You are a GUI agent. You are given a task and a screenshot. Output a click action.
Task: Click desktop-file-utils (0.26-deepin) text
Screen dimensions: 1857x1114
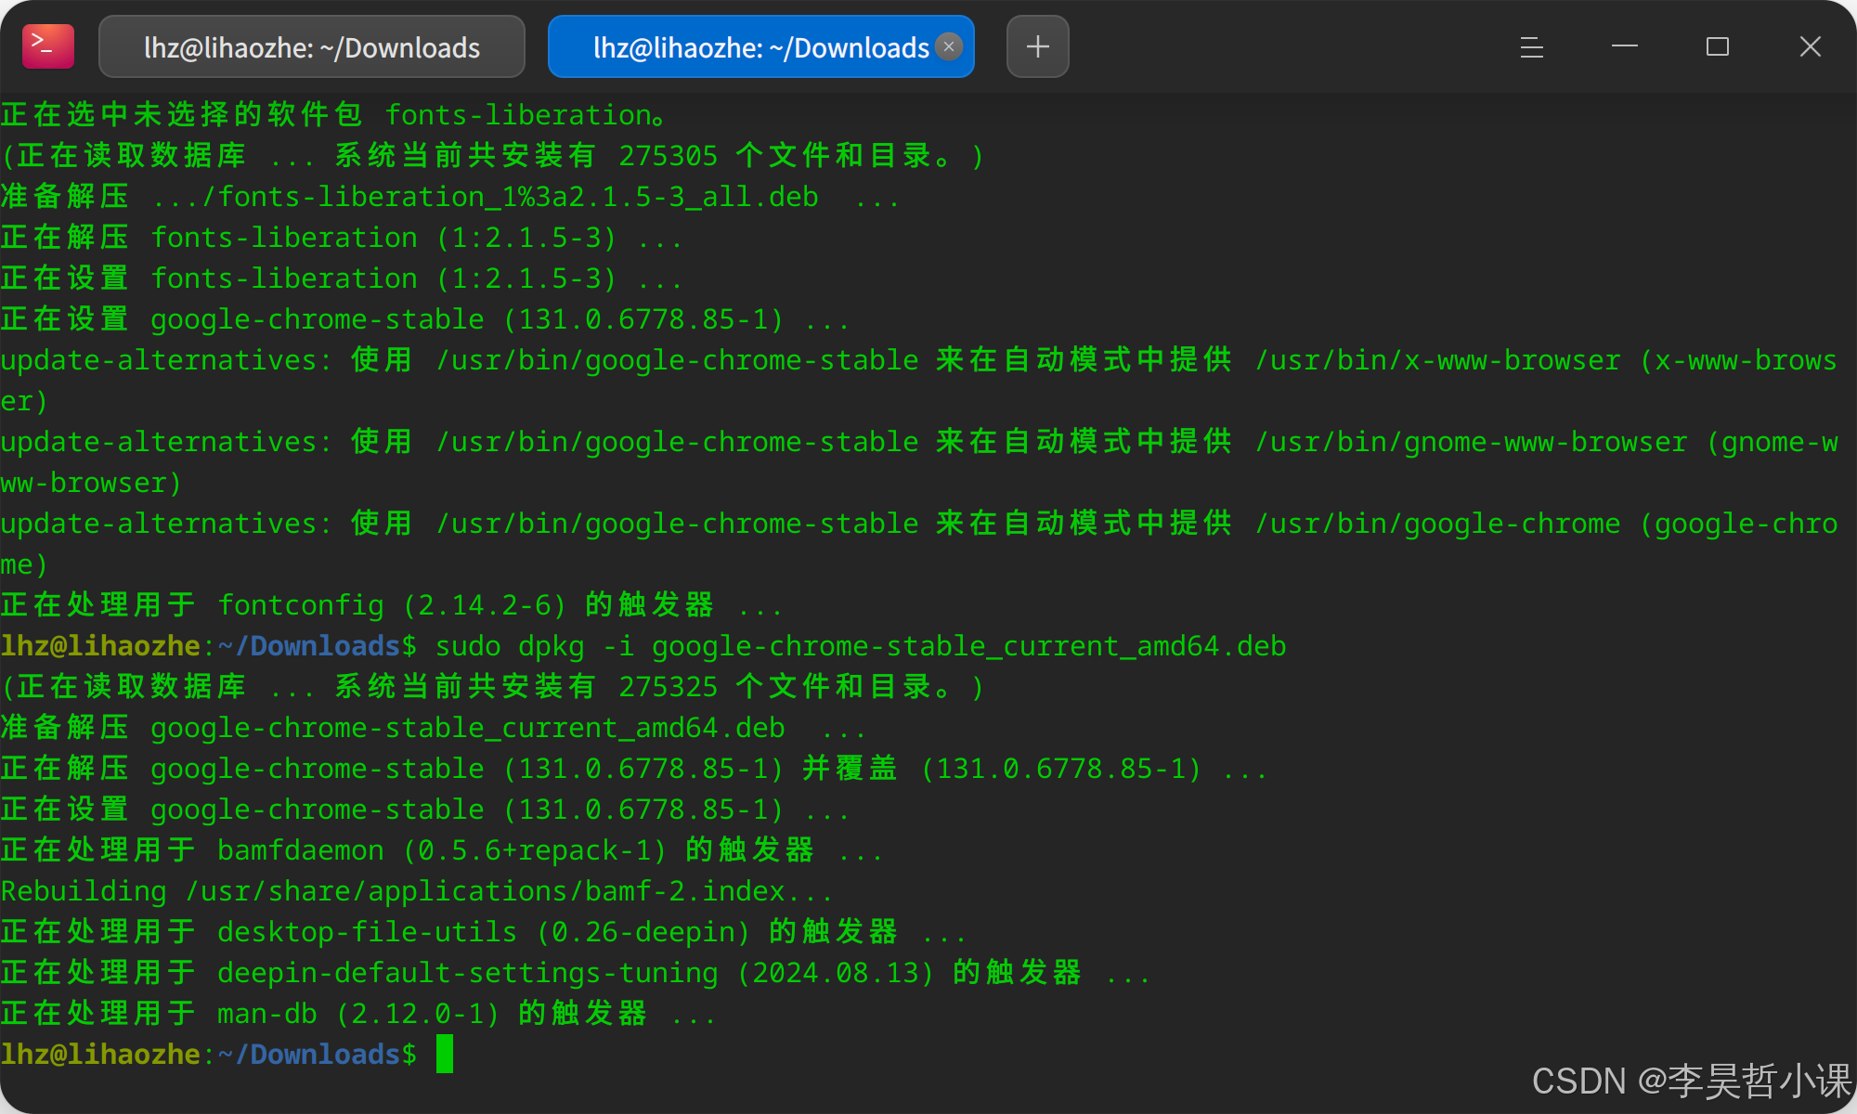coord(484,932)
